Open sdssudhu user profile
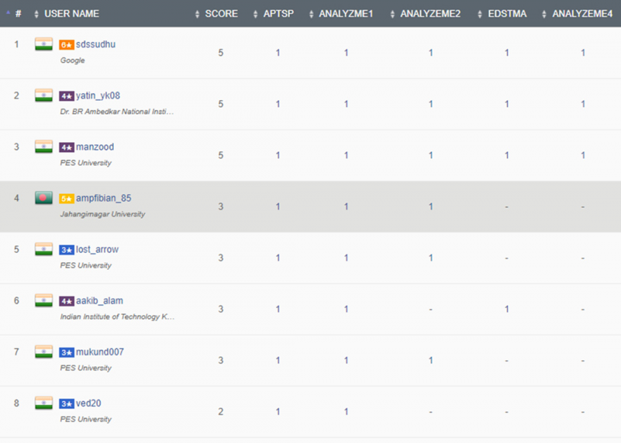 point(95,44)
